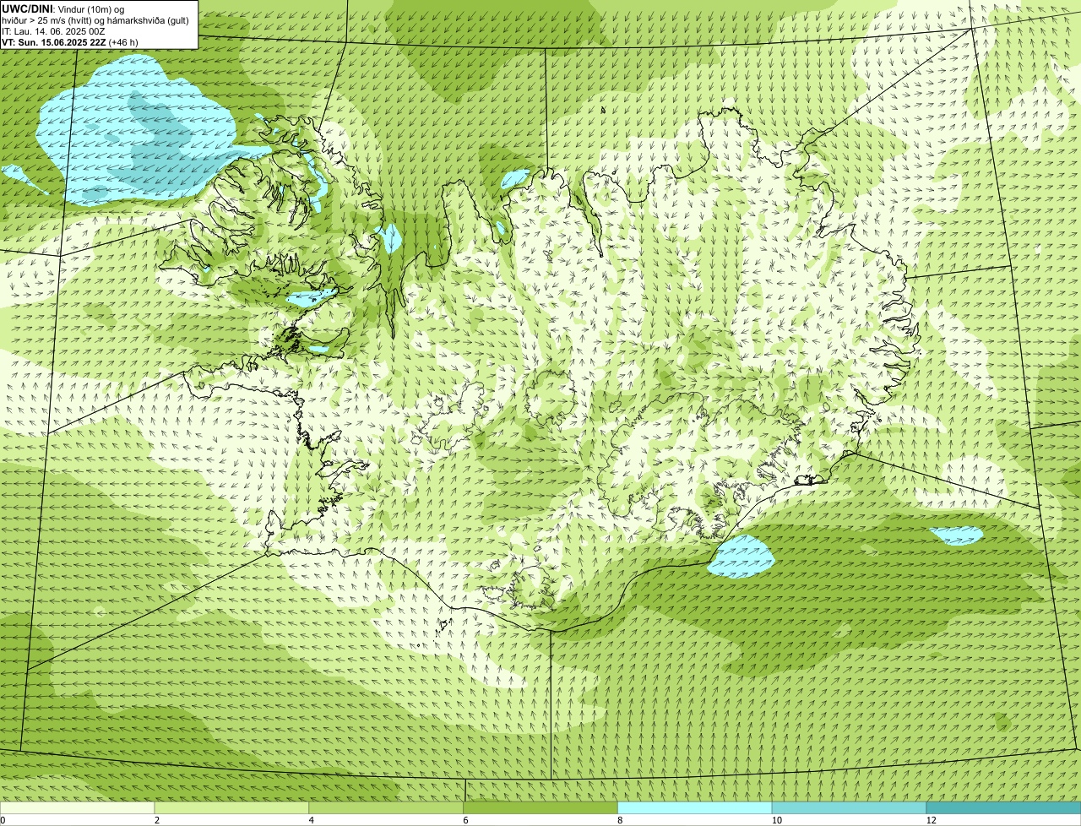
Task: Click the 10–12 m/s cyan legend swatch
Action: coord(849,808)
